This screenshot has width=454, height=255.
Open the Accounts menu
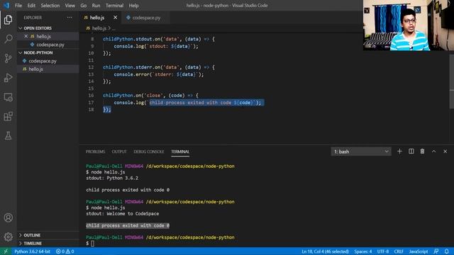coord(8,217)
